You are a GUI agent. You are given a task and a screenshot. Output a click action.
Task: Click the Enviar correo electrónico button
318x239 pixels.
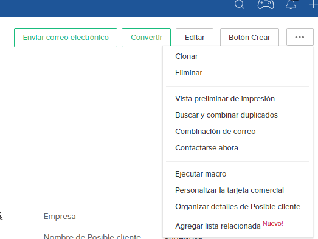[x=66, y=38]
